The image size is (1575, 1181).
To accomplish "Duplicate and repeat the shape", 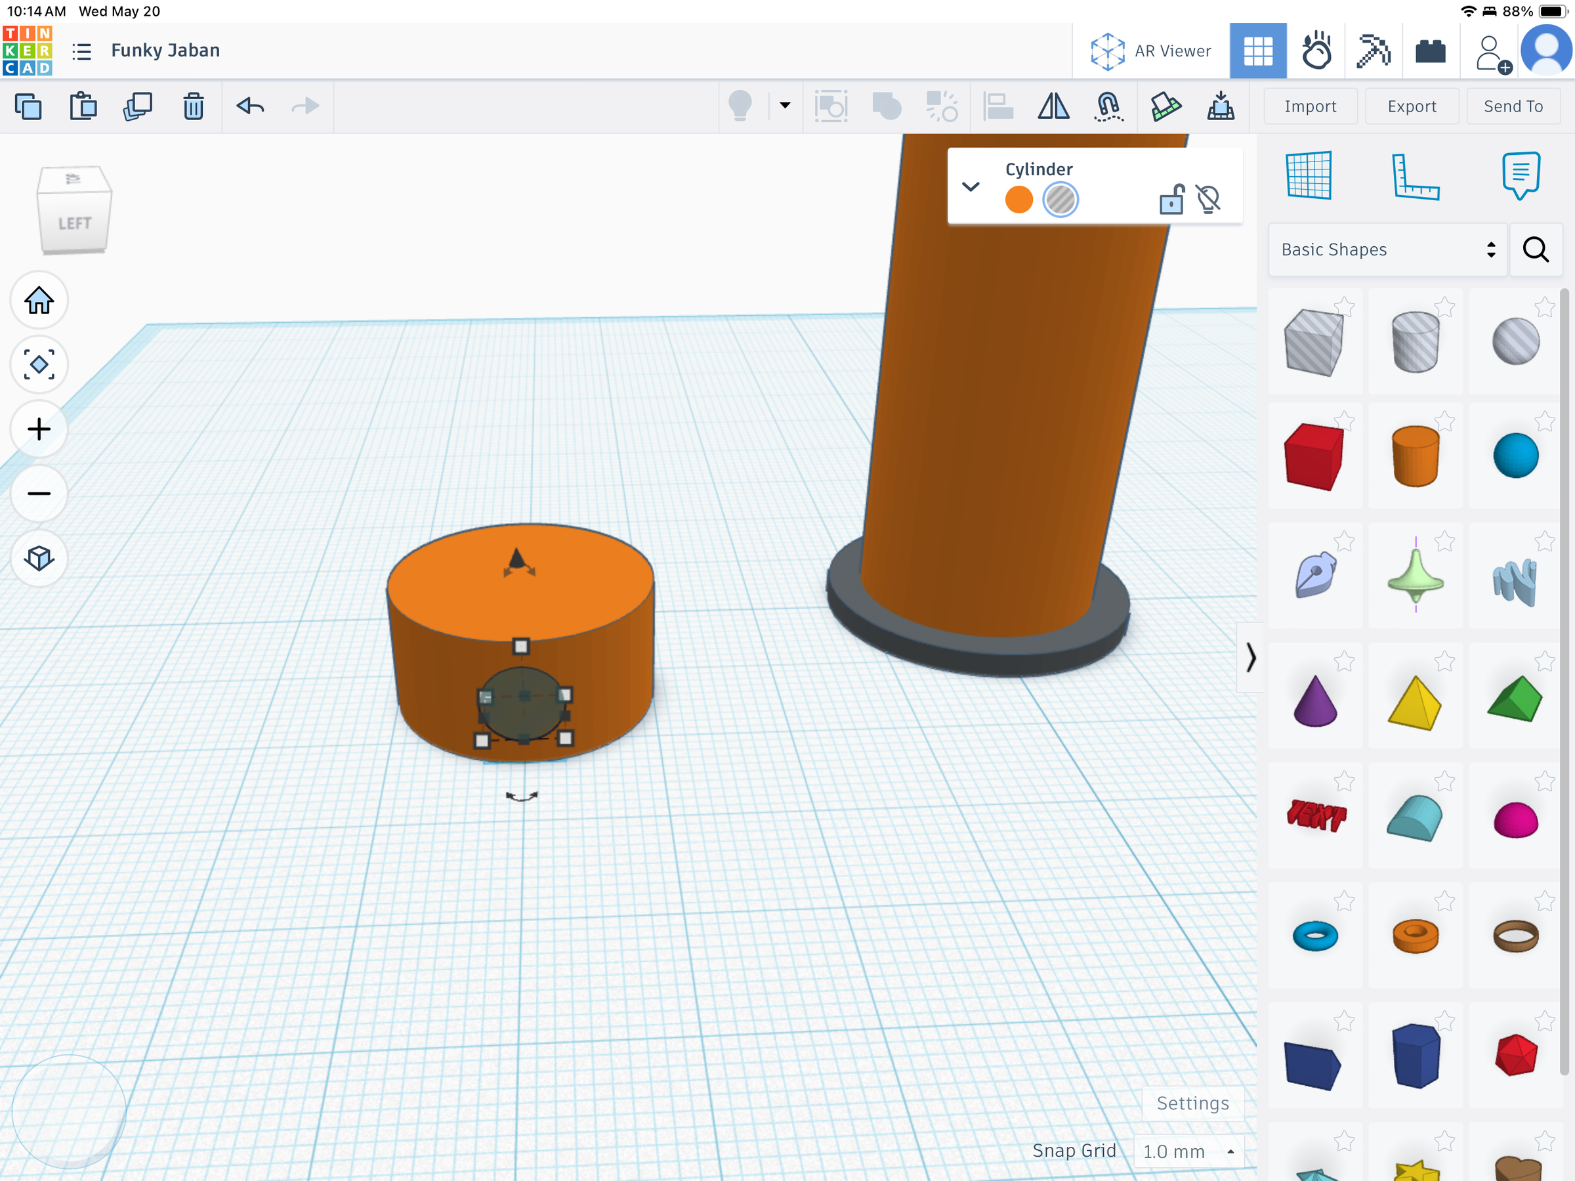I will (x=138, y=107).
